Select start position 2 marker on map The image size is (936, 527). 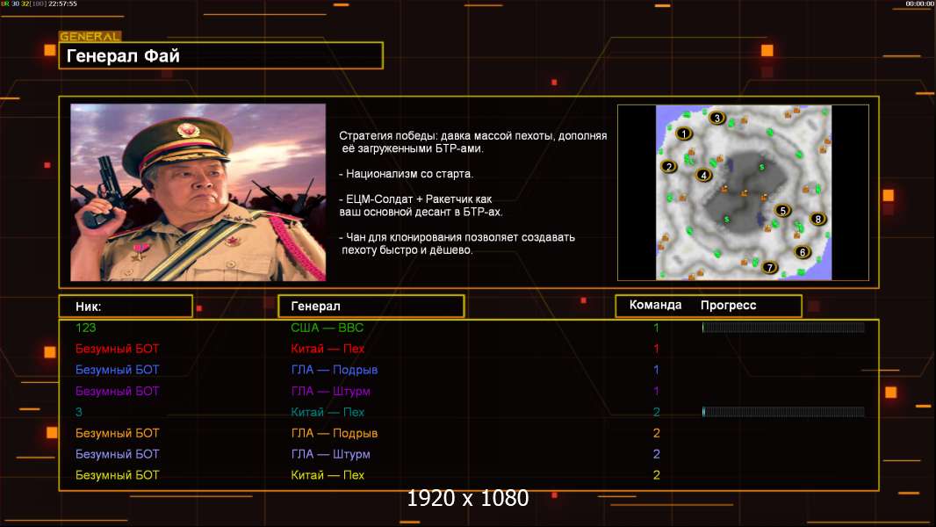(669, 166)
